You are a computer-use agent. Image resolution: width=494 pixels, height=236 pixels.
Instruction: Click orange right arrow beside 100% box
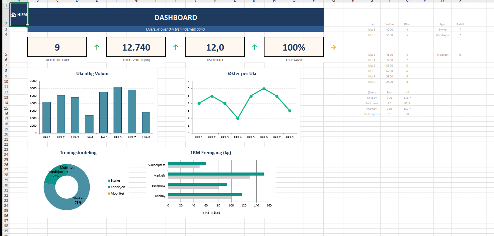[333, 47]
